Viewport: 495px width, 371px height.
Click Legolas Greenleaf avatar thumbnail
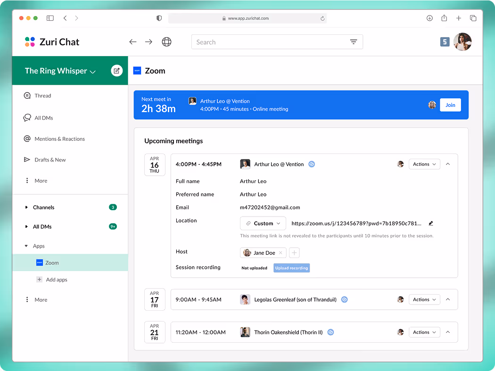245,299
